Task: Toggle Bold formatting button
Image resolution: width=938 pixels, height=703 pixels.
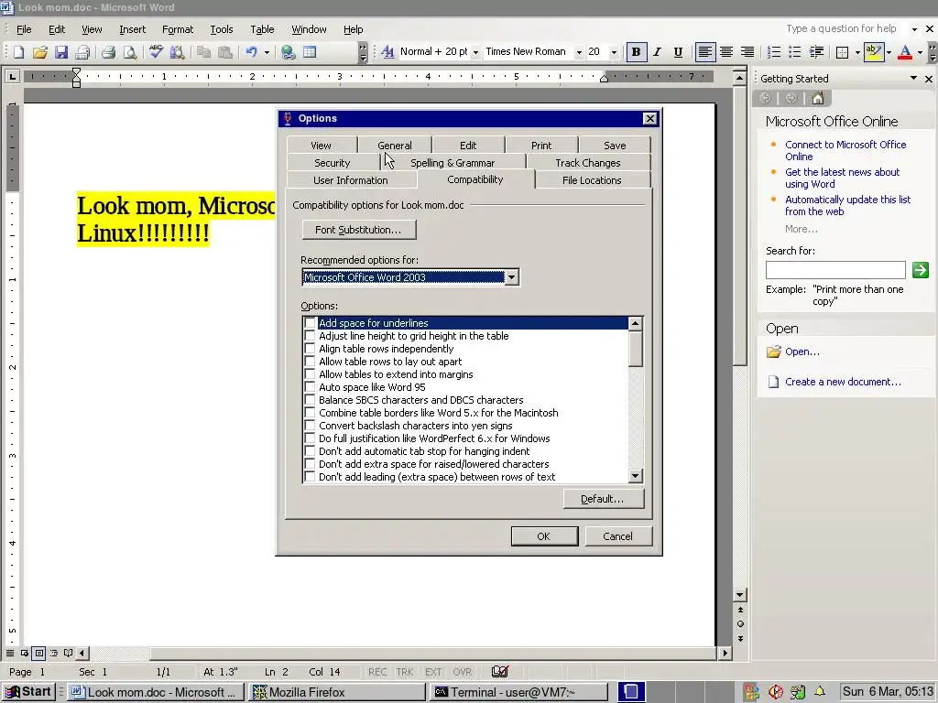Action: pos(636,52)
